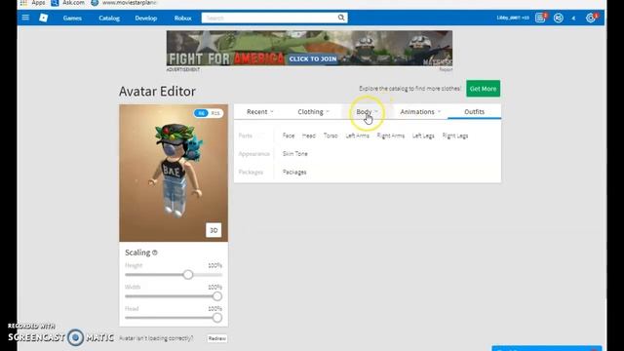
Task: Select Left Arms under Body parts
Action: (x=358, y=136)
